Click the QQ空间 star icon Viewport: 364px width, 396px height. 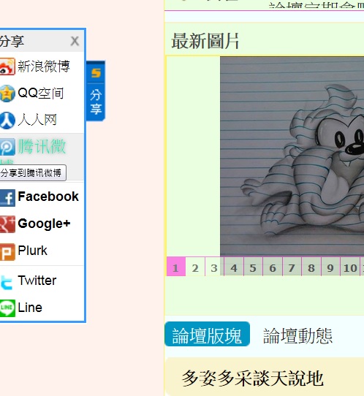7,94
